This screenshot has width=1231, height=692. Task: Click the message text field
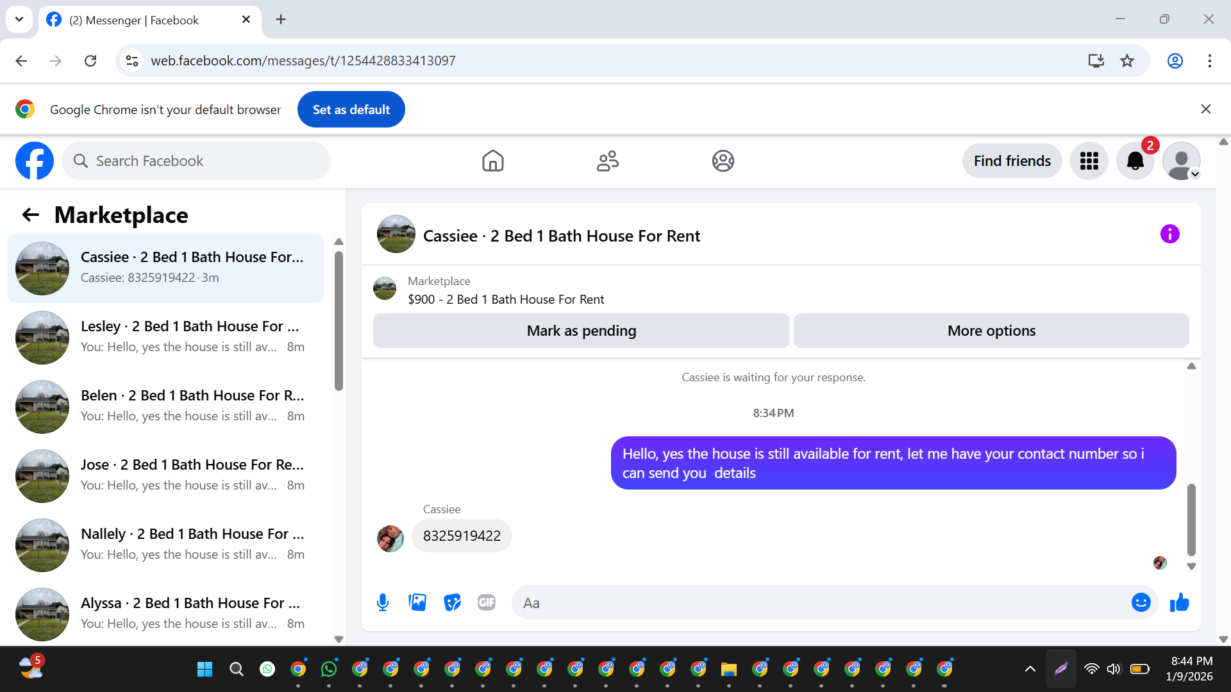click(821, 602)
